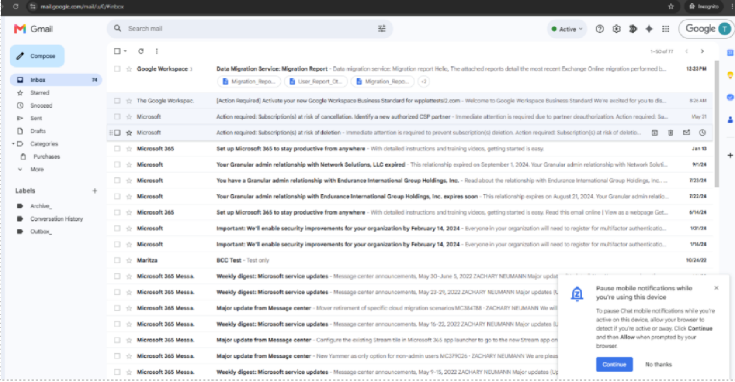This screenshot has height=382, width=735.
Task: Click the Search mail field
Action: coord(249,28)
